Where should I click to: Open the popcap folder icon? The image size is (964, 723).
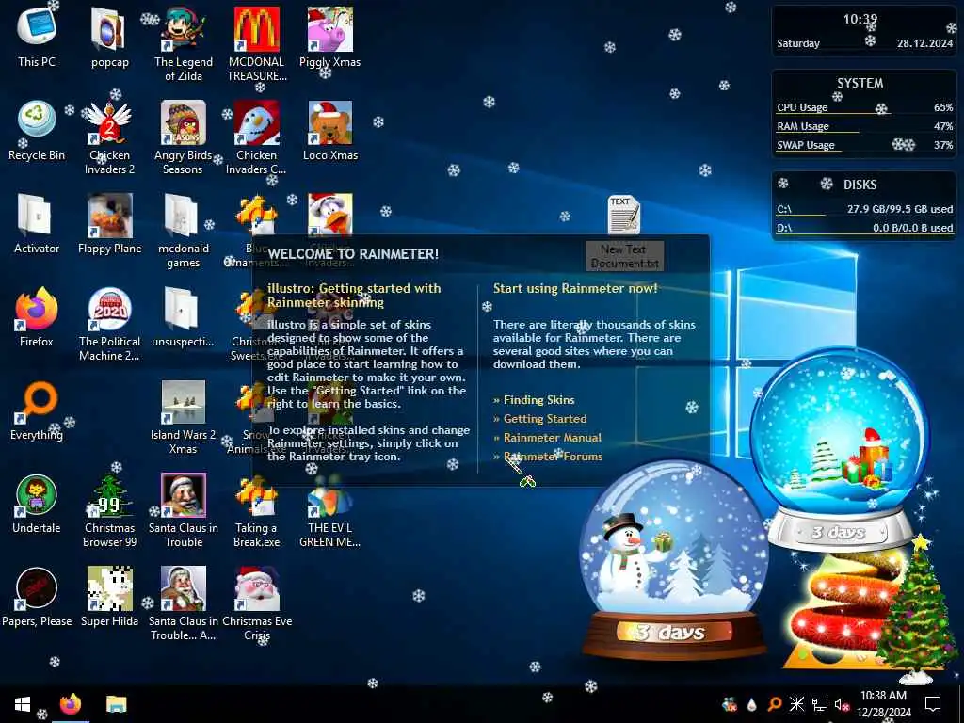point(109,37)
